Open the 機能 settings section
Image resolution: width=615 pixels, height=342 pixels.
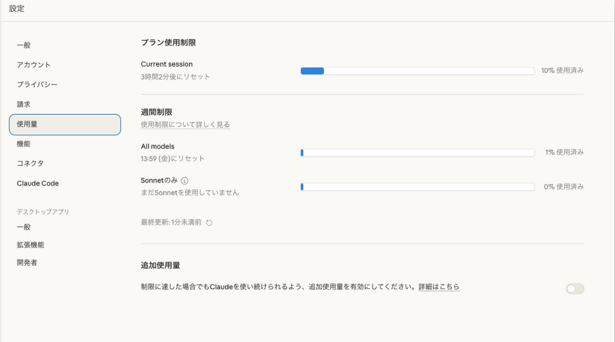point(24,144)
